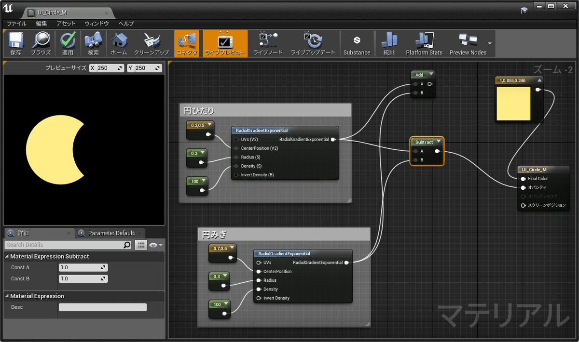Open the eye view options dropdown
This screenshot has width=579, height=342.
pos(155,245)
